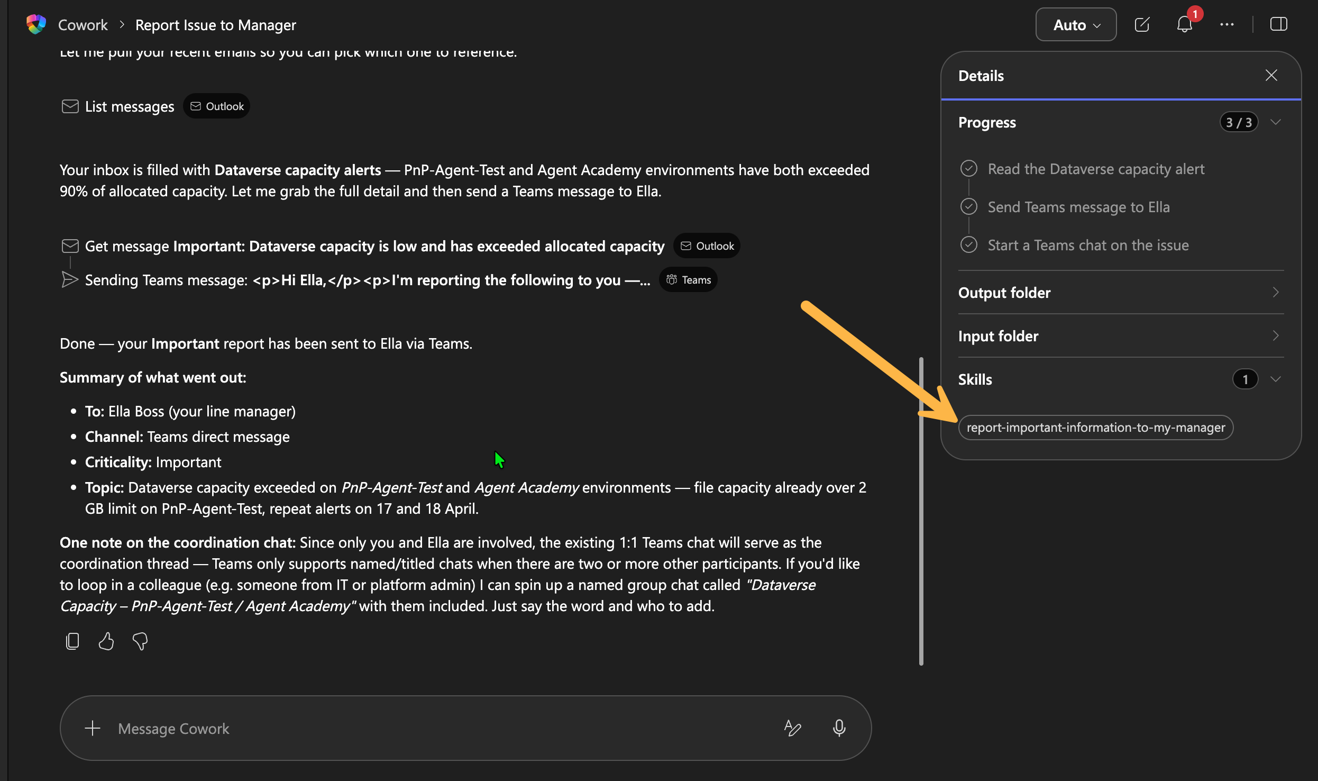Select the Start a Teams chat on the issue step
1318x781 pixels.
1088,245
